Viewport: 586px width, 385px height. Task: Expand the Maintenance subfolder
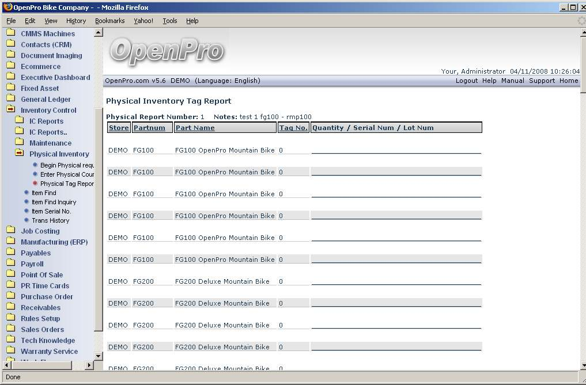50,143
